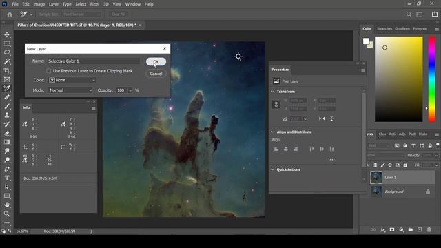
Task: Select the Path Selection tool
Action: coord(7,187)
